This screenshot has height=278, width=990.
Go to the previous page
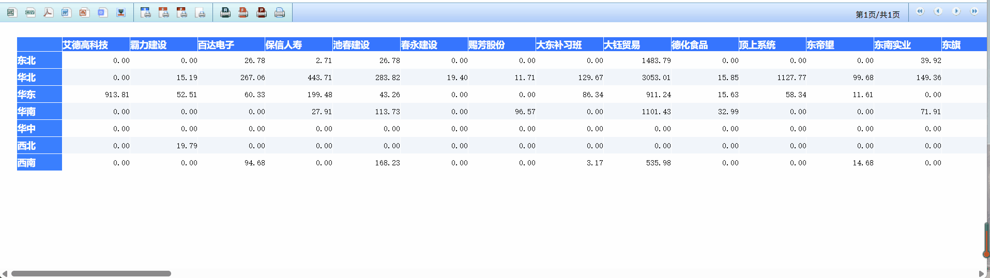(938, 11)
